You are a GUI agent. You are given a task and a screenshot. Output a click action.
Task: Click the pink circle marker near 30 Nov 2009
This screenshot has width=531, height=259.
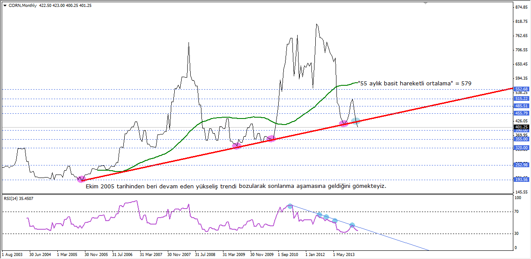click(271, 138)
